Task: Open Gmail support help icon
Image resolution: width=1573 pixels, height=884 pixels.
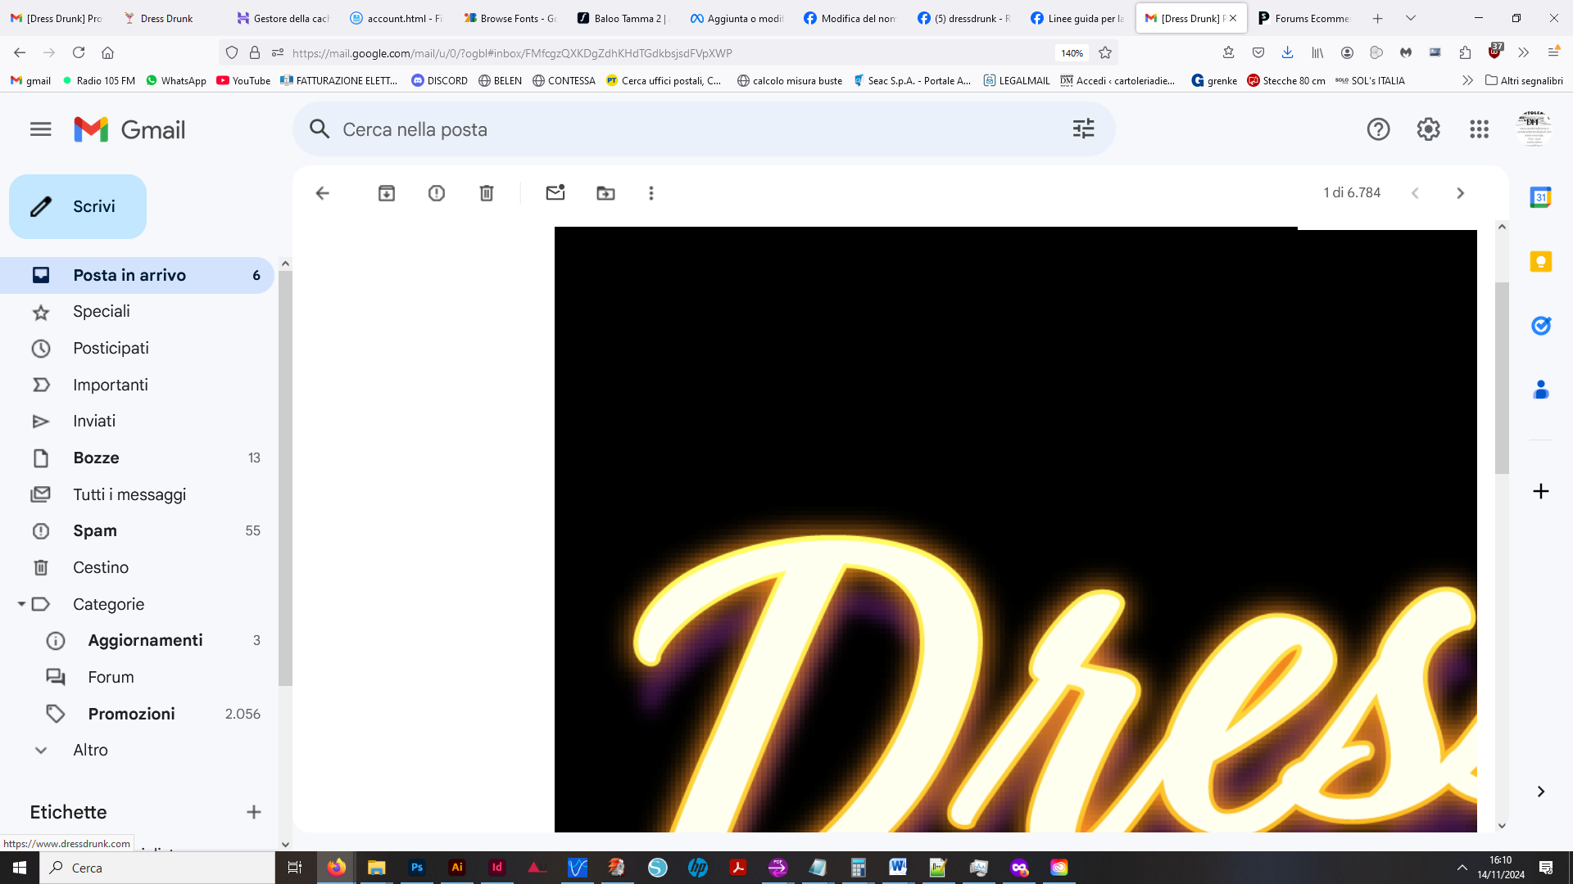Action: tap(1378, 129)
